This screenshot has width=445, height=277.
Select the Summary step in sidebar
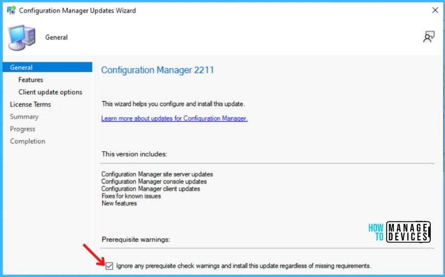(24, 117)
